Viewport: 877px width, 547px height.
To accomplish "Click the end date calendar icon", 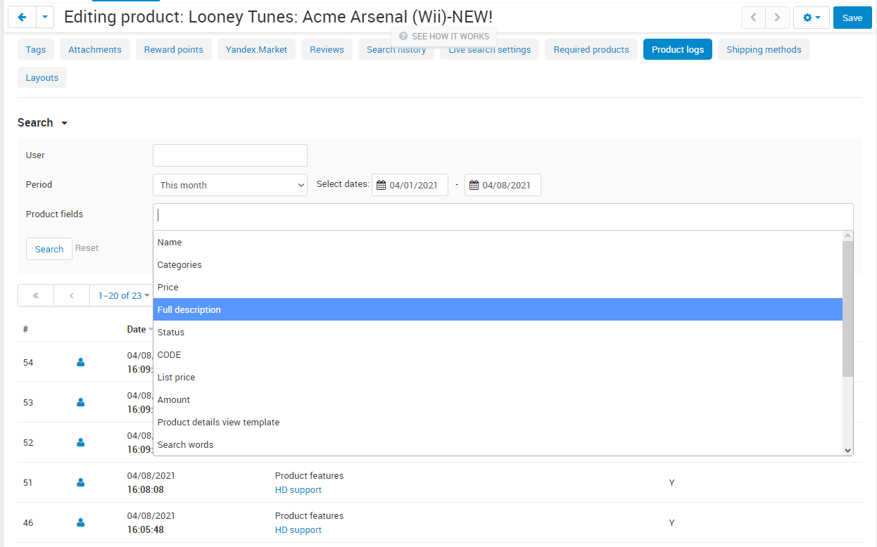I will point(474,186).
